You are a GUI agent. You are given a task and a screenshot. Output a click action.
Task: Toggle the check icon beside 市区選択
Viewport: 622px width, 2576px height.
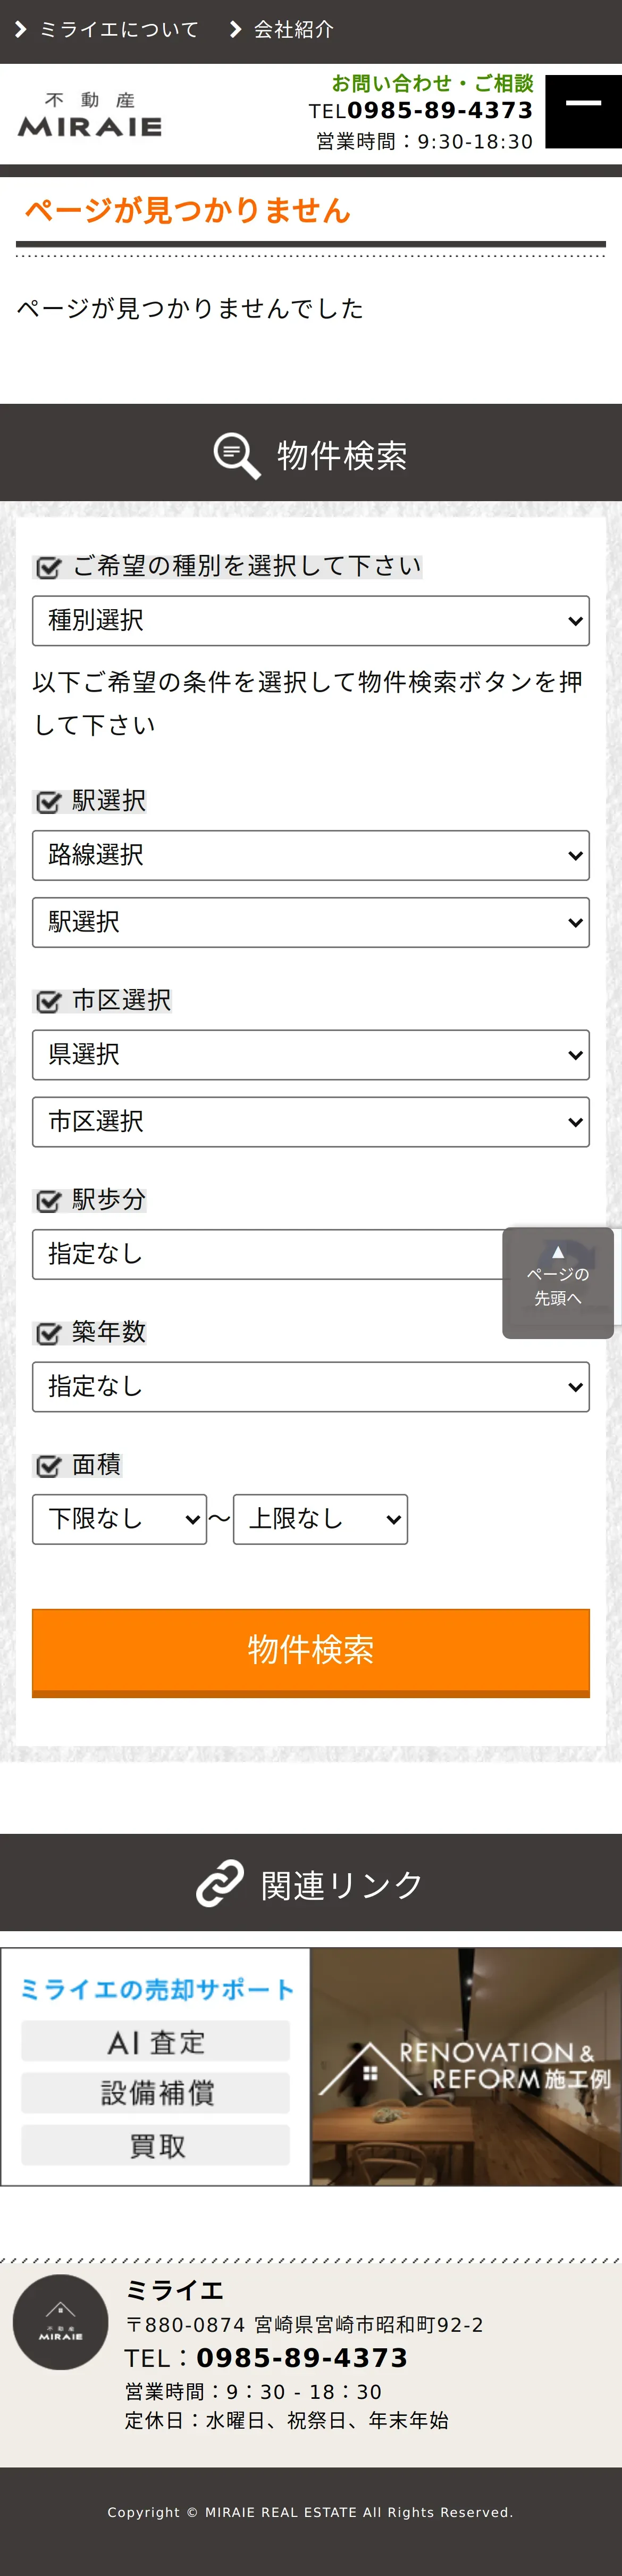(48, 1001)
